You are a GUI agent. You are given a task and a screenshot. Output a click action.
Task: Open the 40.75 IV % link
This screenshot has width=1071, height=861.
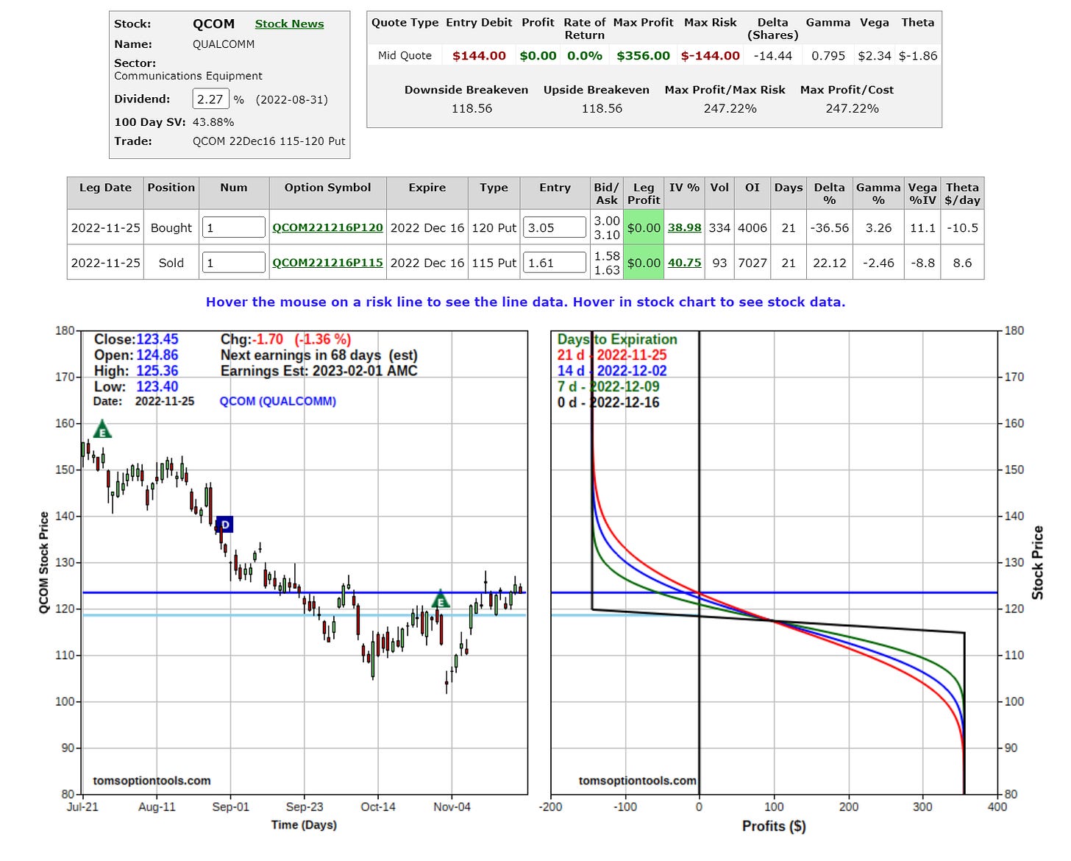pyautogui.click(x=684, y=263)
